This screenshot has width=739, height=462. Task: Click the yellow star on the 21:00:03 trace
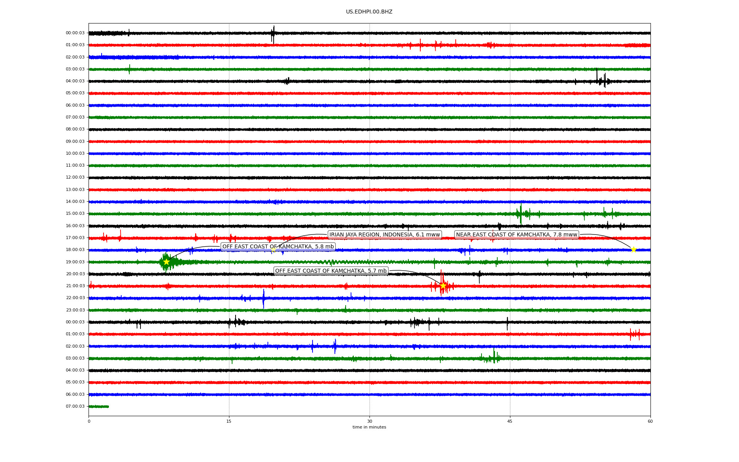(x=443, y=286)
